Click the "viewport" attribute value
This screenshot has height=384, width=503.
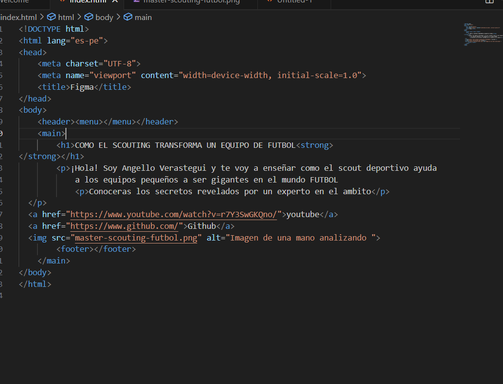pos(113,75)
